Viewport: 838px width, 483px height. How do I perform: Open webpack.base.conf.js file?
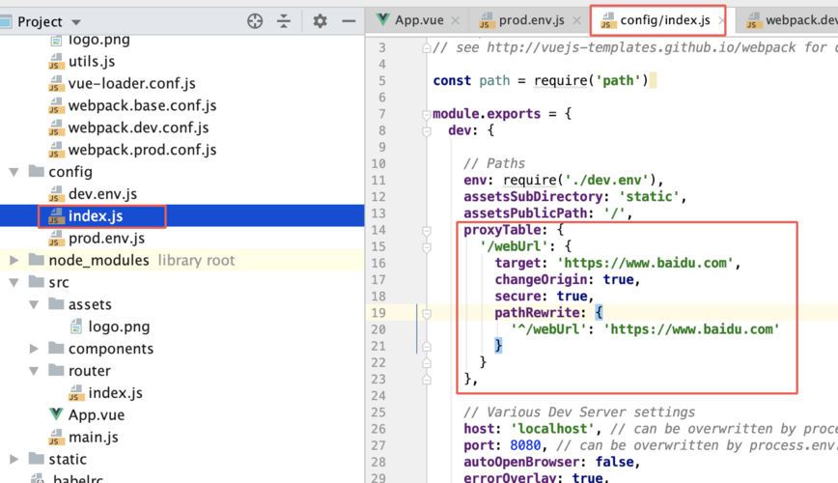[142, 106]
